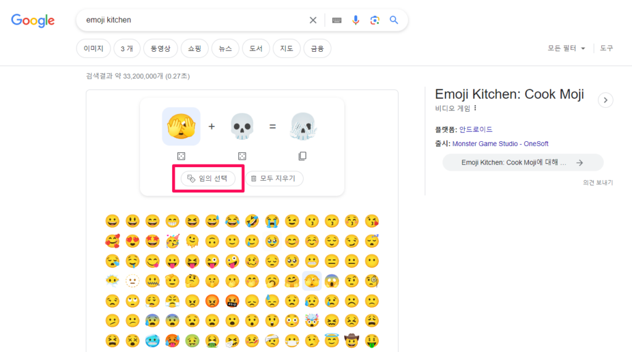Open the 3 개 filter chip

click(127, 49)
